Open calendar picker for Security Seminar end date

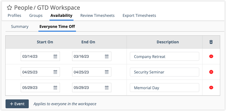(107, 72)
